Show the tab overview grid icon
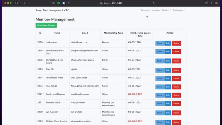 click(216, 3)
